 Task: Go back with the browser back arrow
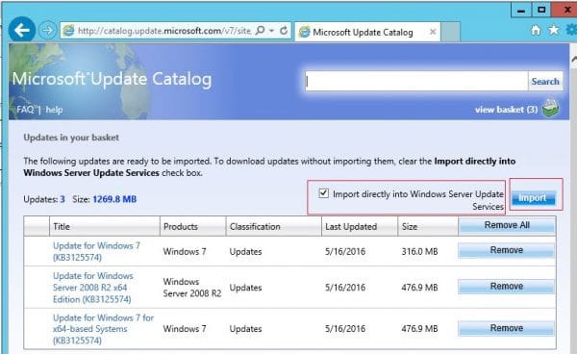(x=22, y=30)
